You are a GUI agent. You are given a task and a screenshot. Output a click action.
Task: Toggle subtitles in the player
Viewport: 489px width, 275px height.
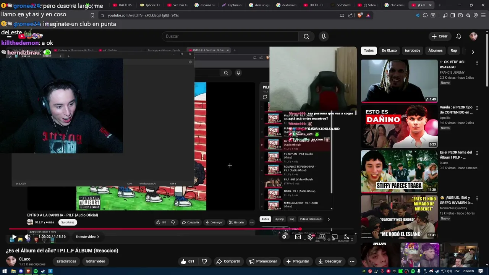click(298, 237)
